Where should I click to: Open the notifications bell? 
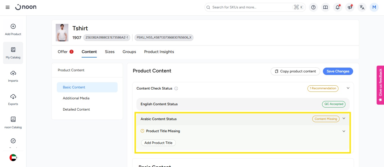338,7
